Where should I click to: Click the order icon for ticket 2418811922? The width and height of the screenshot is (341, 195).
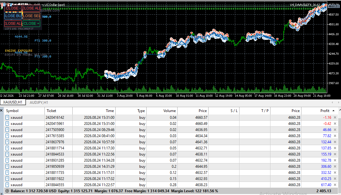click(x=7, y=179)
